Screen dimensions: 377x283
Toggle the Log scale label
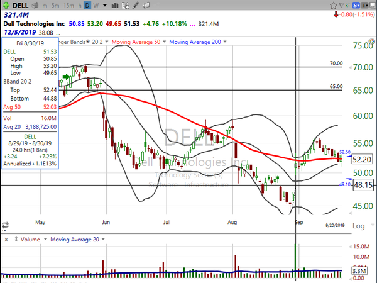click(x=359, y=226)
